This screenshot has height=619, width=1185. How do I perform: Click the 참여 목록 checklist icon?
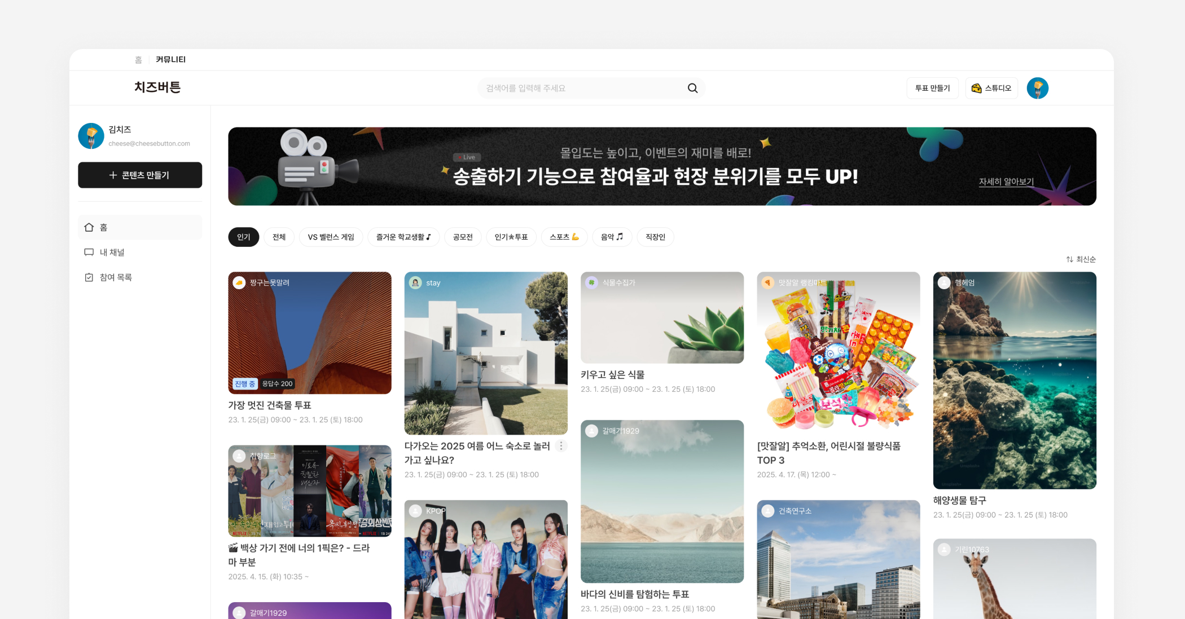pos(89,277)
